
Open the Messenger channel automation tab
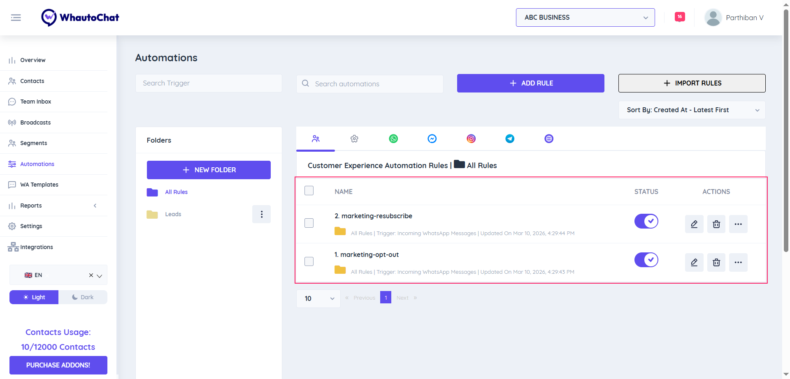click(432, 139)
